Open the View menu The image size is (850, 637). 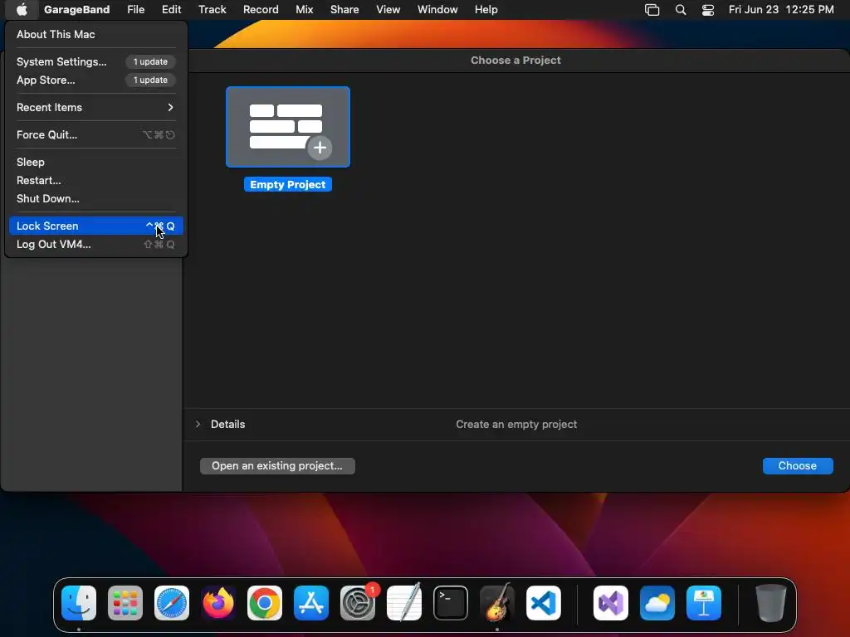[388, 9]
